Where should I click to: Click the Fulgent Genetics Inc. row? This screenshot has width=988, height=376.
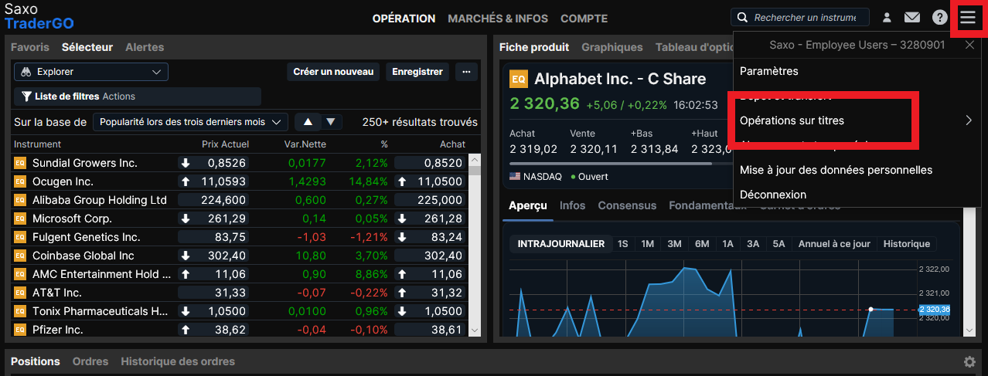click(x=240, y=237)
